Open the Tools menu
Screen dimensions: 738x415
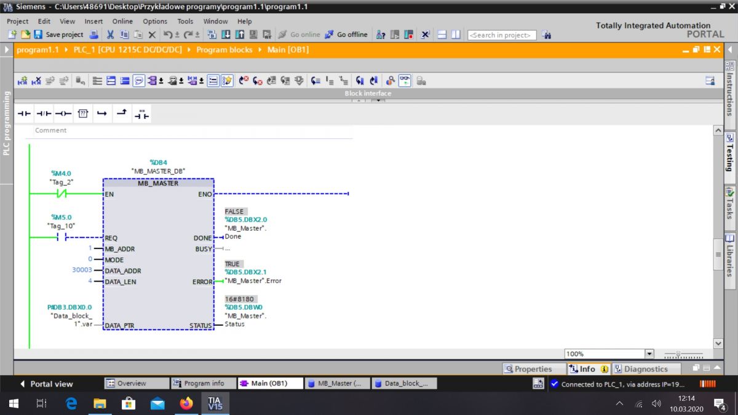[x=185, y=21]
